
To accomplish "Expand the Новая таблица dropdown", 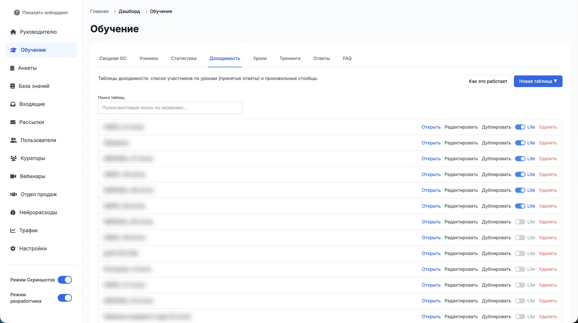I will coord(538,81).
